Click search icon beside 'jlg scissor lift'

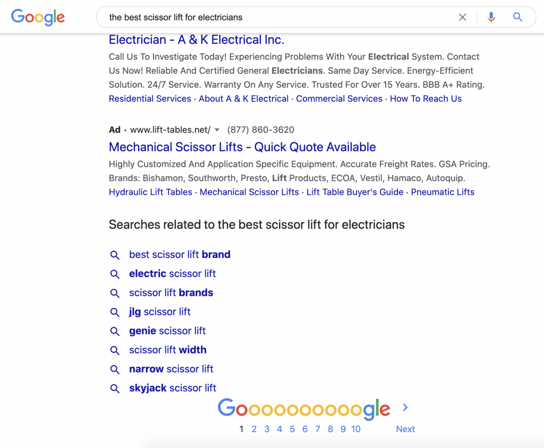coord(115,312)
